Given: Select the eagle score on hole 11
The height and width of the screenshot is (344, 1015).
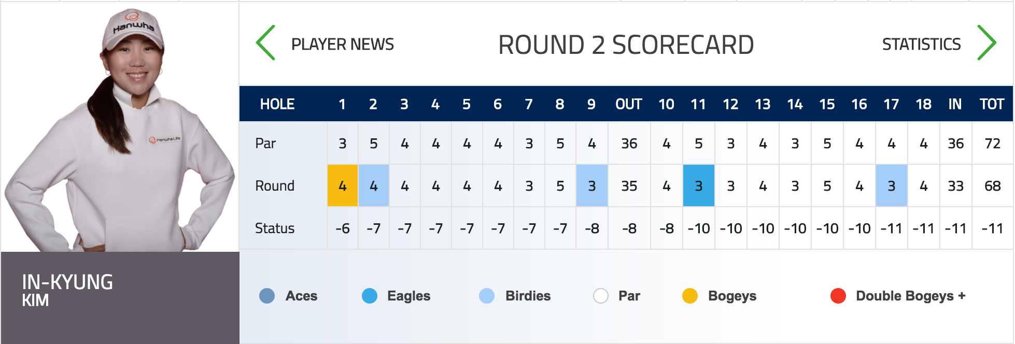Looking at the screenshot, I should point(699,185).
